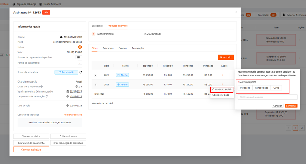306x164 pixels.
Task: Click the 22/07/2027 renewal due date
Action: 76,91
